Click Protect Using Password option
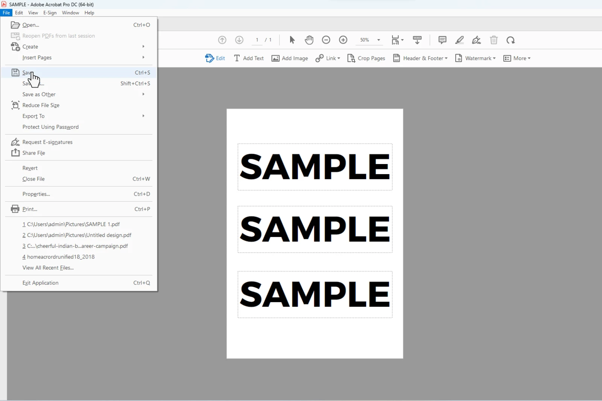The width and height of the screenshot is (602, 401). pyautogui.click(x=50, y=127)
